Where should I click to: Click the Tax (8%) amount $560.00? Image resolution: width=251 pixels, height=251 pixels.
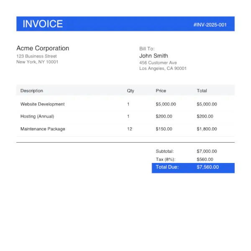point(205,159)
